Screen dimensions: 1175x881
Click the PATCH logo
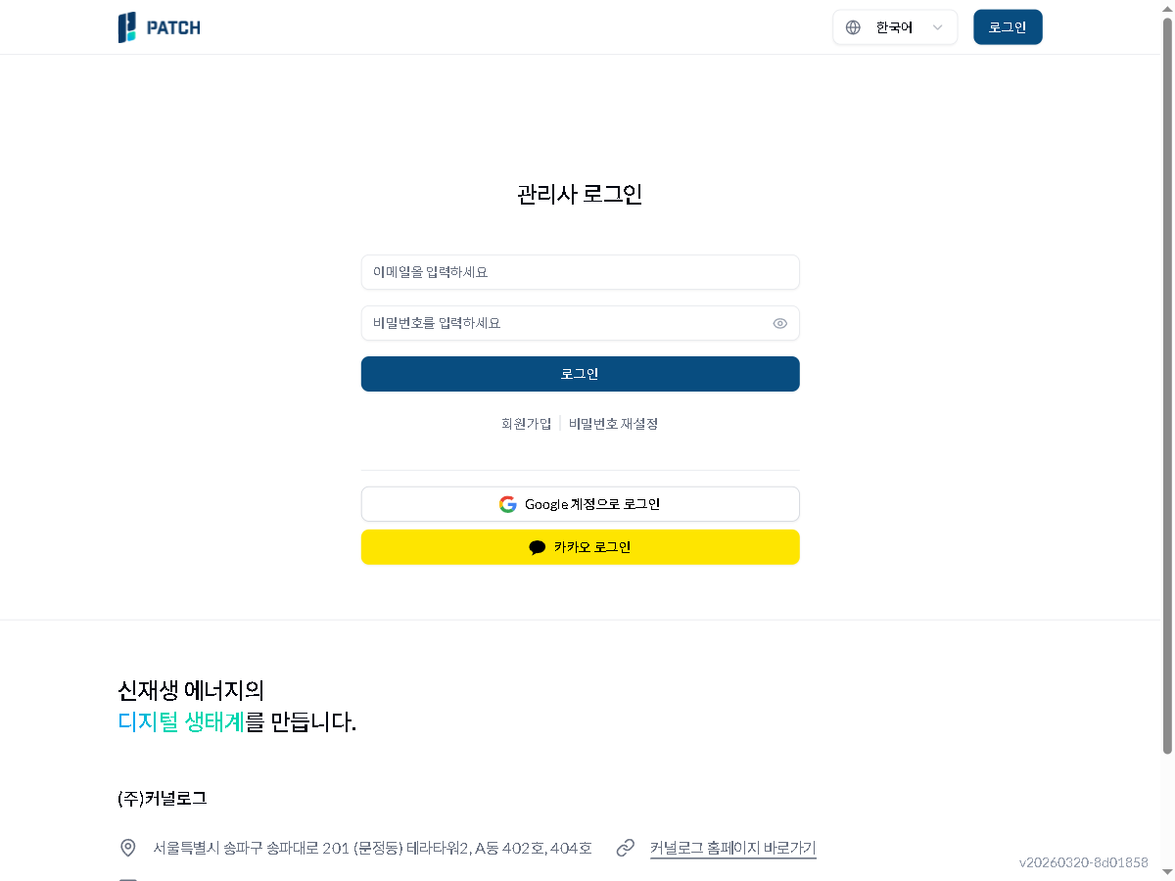[x=159, y=26]
